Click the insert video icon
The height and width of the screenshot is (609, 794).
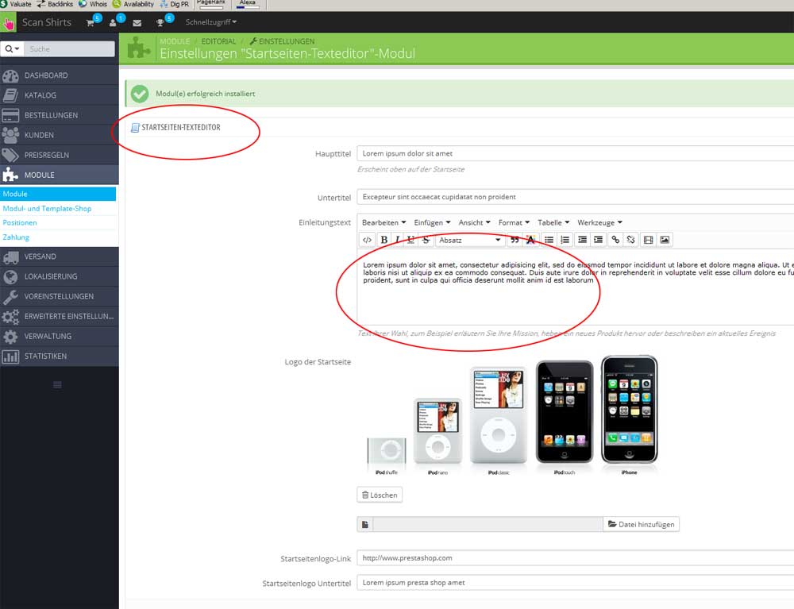tap(648, 240)
